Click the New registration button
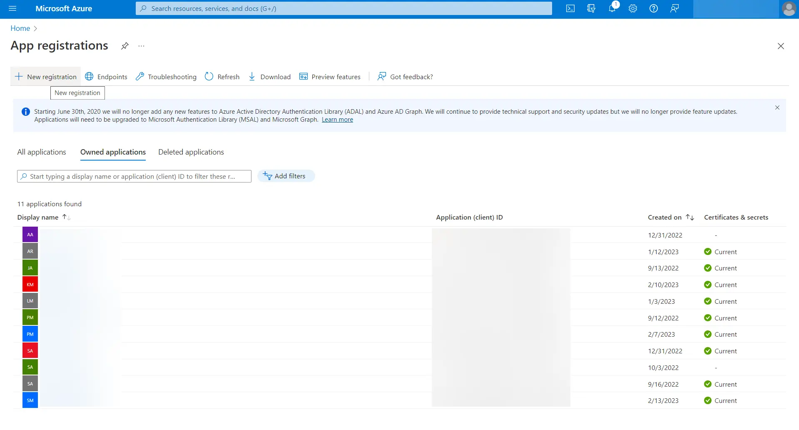Viewport: 799px width, 430px height. pyautogui.click(x=46, y=77)
